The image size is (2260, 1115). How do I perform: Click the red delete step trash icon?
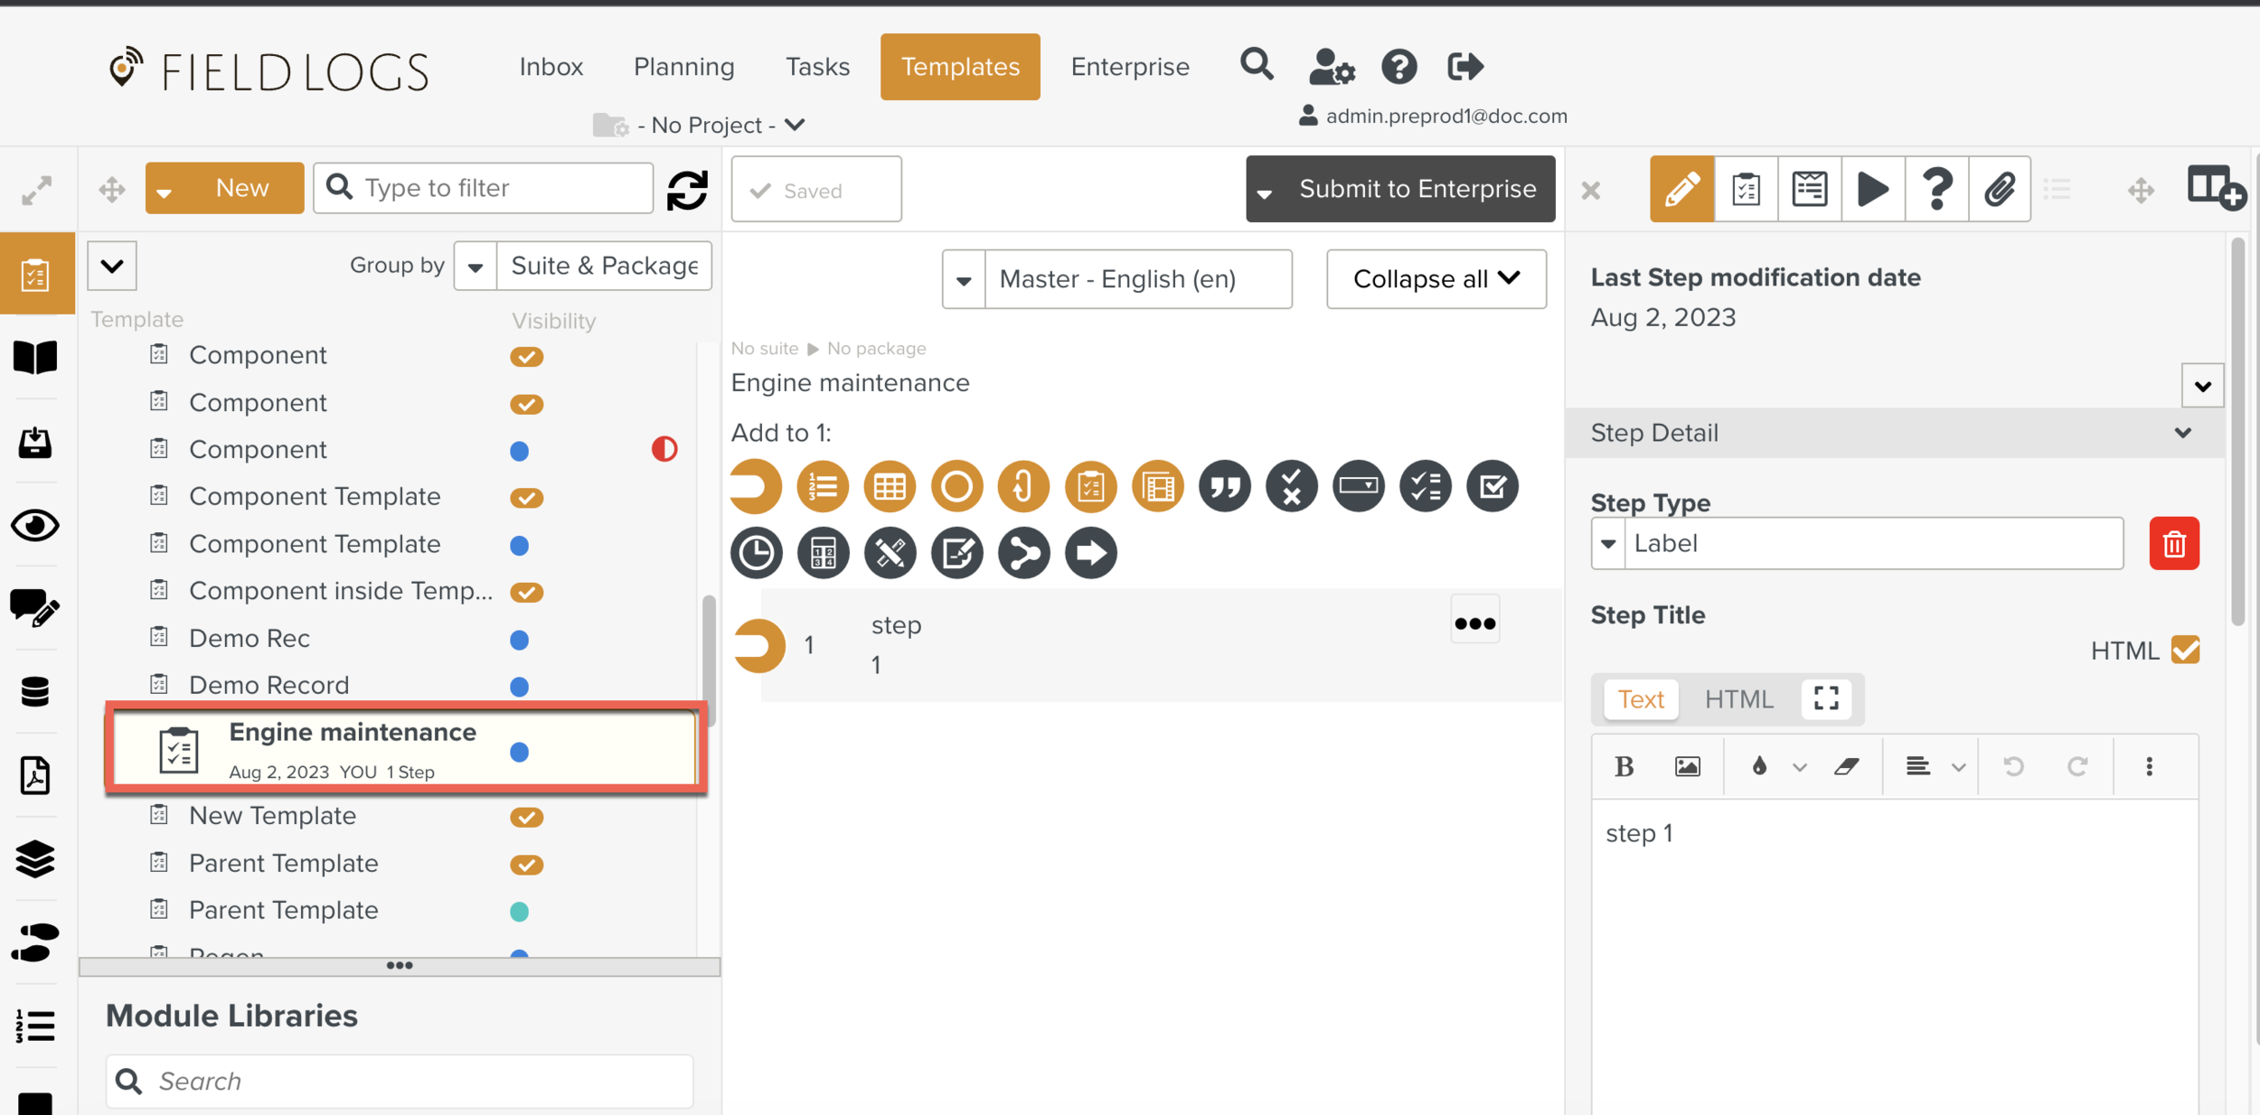(x=2173, y=543)
